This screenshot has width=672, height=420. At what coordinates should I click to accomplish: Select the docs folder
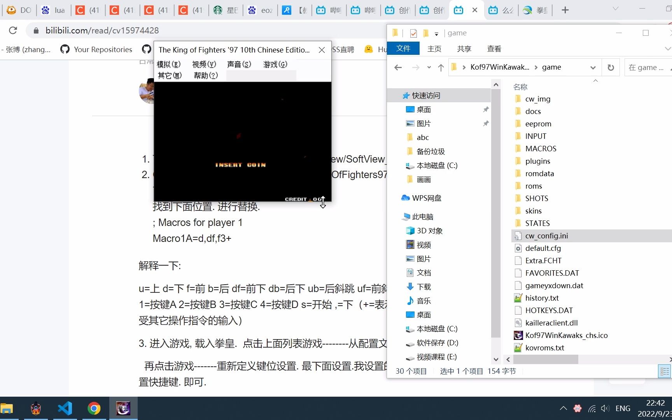(x=533, y=111)
